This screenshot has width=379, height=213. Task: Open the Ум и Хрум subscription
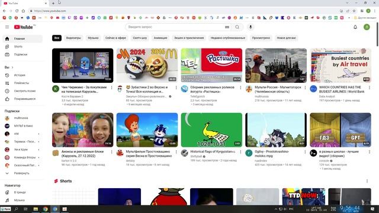click(23, 150)
